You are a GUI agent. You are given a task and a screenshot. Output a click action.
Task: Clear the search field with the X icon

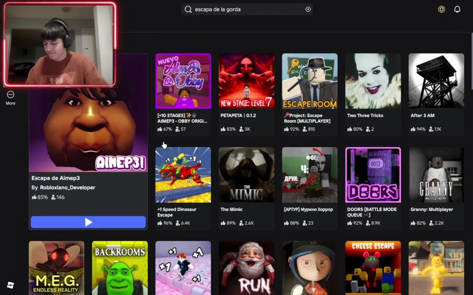coord(308,9)
